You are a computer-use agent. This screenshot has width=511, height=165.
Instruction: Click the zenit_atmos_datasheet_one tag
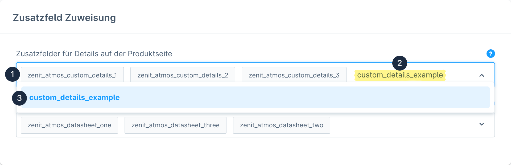(69, 125)
